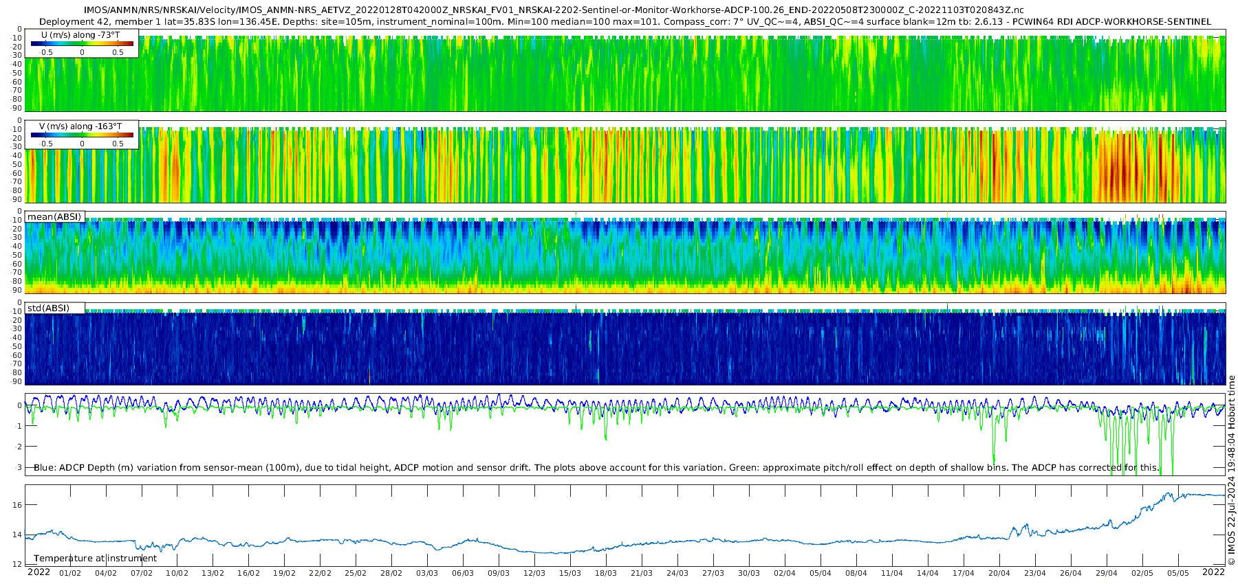Click the 03/03 date tick label
1238x584 pixels.
[428, 573]
